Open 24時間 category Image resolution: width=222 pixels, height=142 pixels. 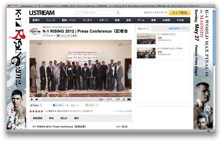click(x=166, y=20)
